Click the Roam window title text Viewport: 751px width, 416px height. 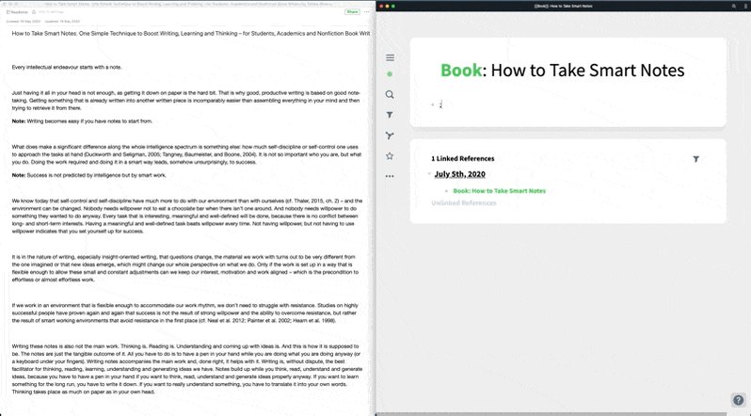point(563,7)
